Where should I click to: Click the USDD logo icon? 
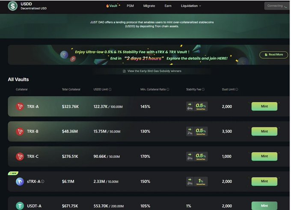tap(12, 6)
